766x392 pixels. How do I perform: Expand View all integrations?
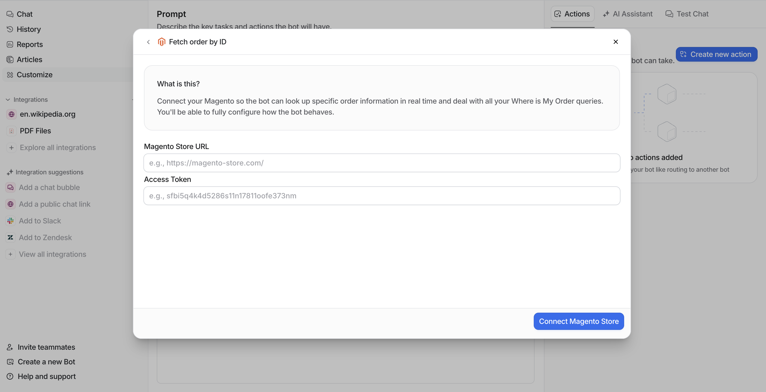tap(52, 254)
